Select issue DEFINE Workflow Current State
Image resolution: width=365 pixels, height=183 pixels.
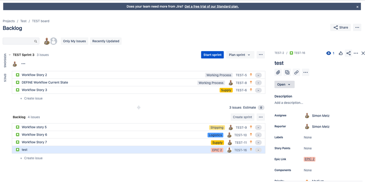(x=138, y=82)
